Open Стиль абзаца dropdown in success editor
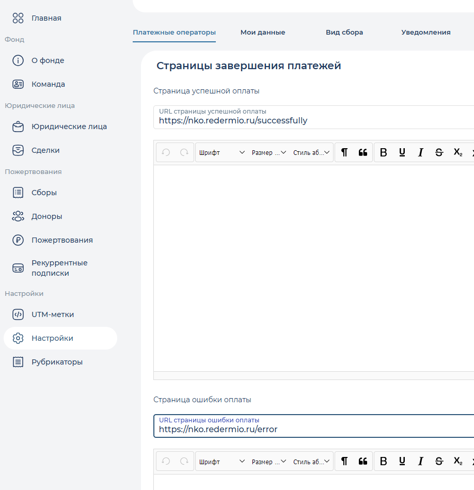Screen dimensions: 474x490 [311, 152]
